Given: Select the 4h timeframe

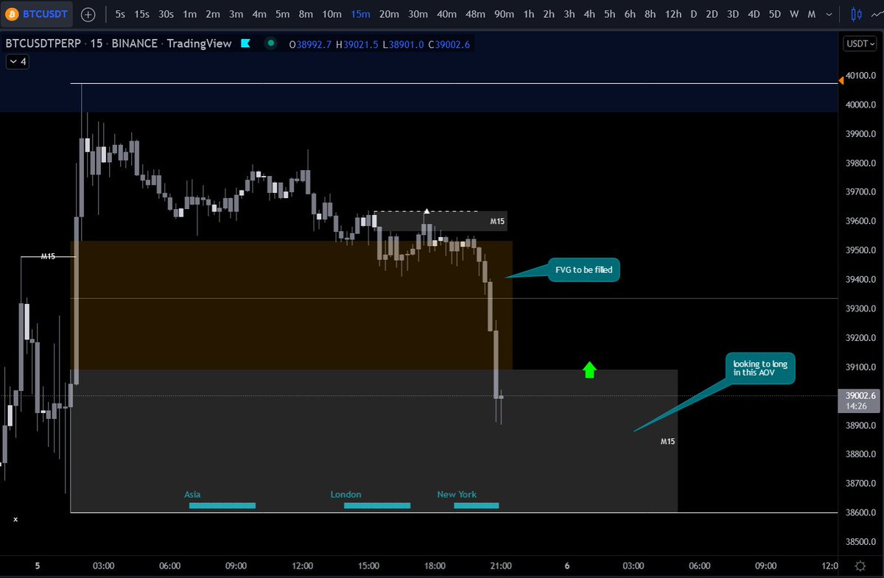Looking at the screenshot, I should coord(589,14).
